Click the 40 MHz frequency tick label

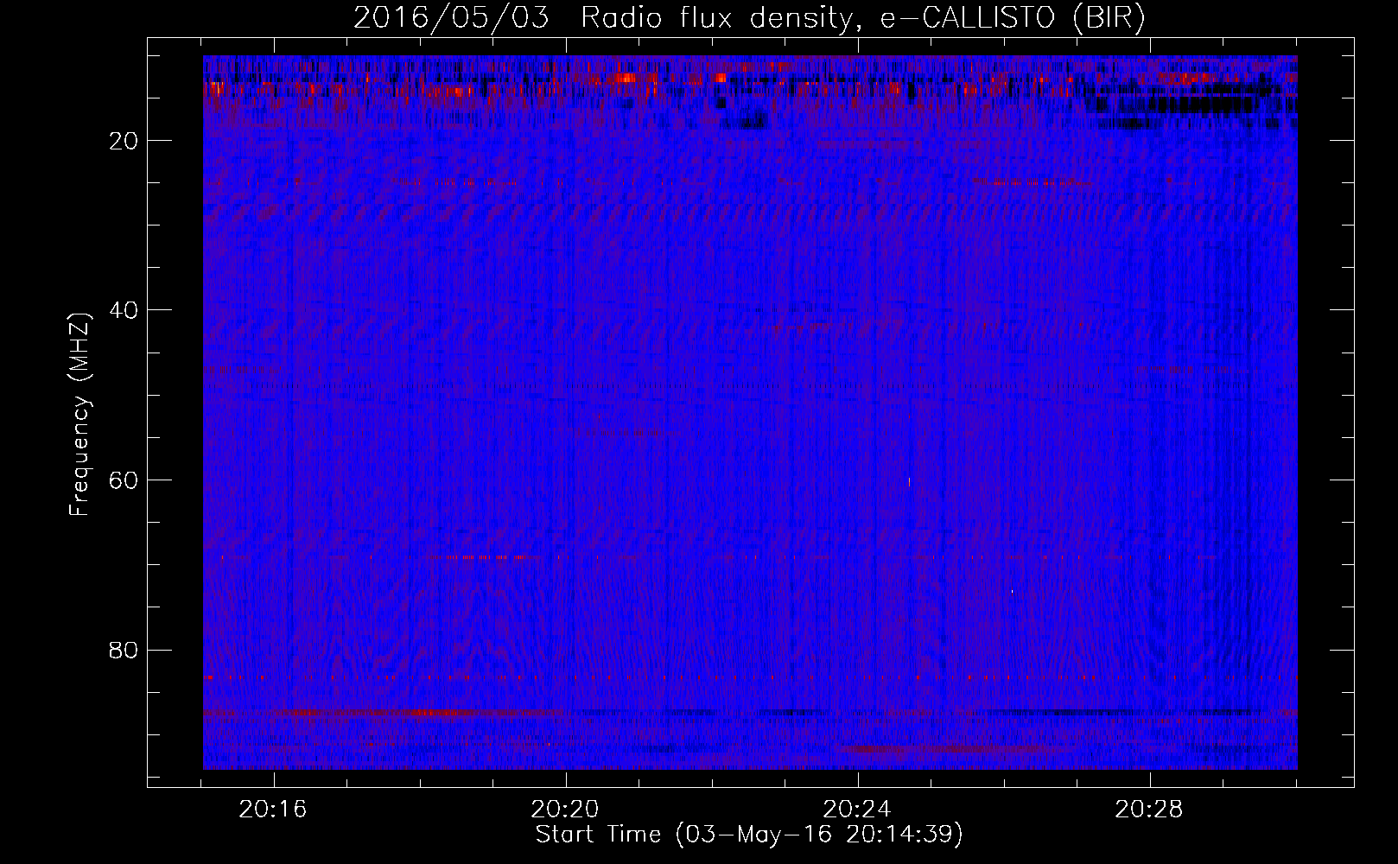tap(124, 310)
